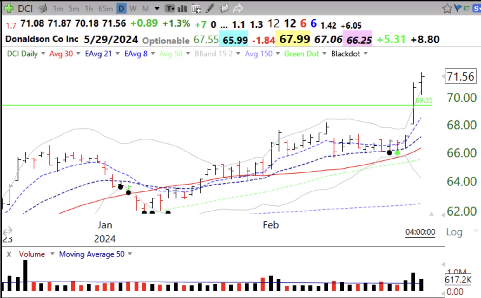The image size is (481, 298).
Task: Click the 70.00 price axis label
Action: (462, 98)
